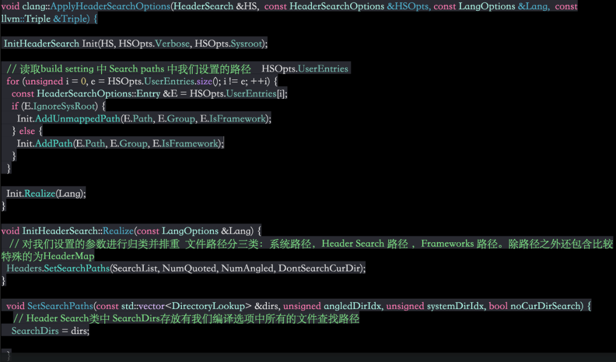This screenshot has height=362, width=616.
Task: Click the 'llvm::Triple &Triple) {' line
Action: tap(50, 19)
